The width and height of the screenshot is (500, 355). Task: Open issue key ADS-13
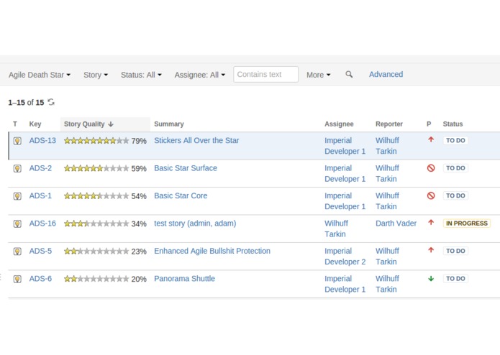pos(42,140)
